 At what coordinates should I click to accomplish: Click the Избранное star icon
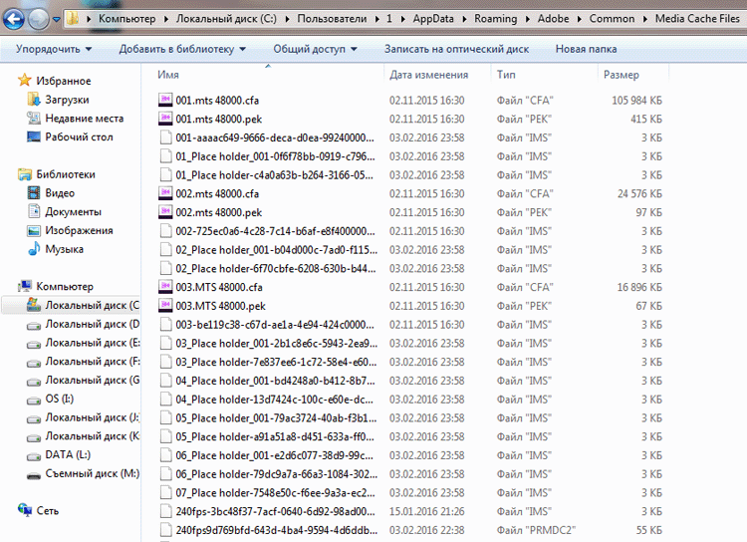[x=24, y=80]
